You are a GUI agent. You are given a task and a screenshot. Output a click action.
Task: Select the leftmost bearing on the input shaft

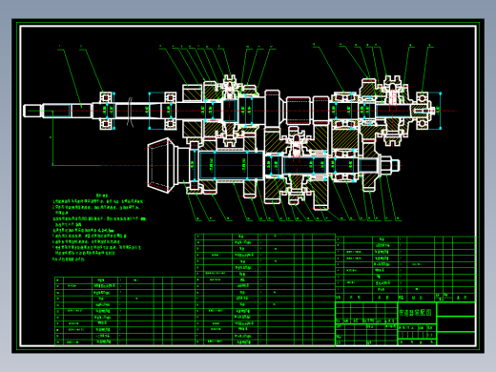[x=106, y=111]
